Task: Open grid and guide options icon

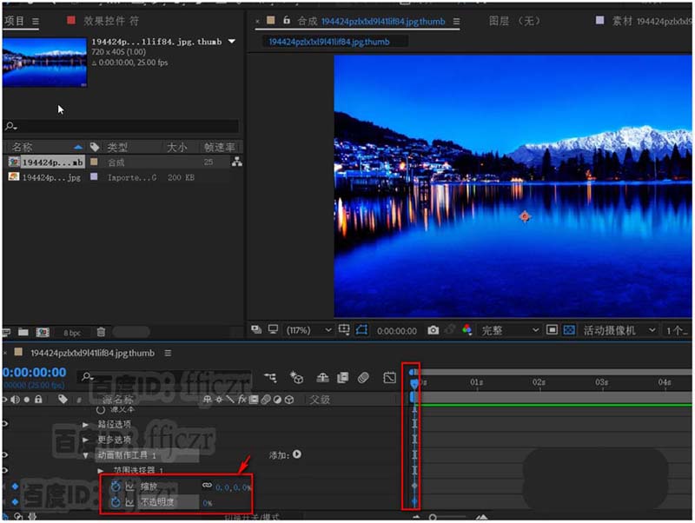Action: pyautogui.click(x=344, y=330)
